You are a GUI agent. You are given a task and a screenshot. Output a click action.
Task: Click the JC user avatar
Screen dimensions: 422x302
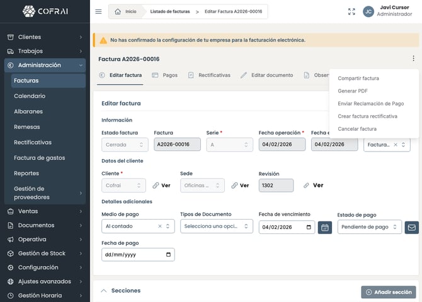pos(368,11)
